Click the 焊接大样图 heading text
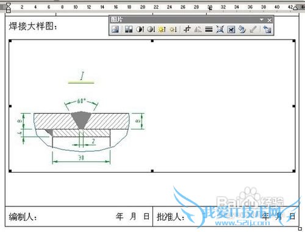This screenshot has width=305, height=232. (x=33, y=26)
